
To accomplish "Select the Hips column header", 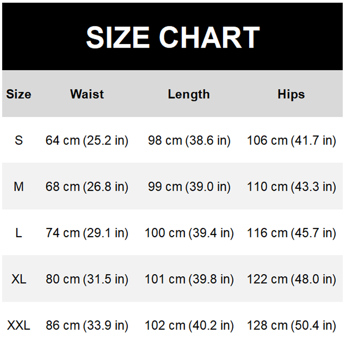I will (291, 94).
